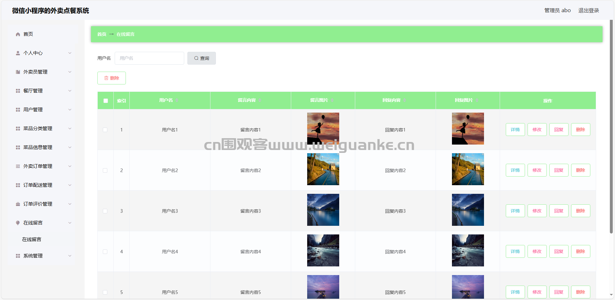Screen dimensions: 615x300
Task: Click the bulb icon beside 在线留言
Action: pos(18,223)
